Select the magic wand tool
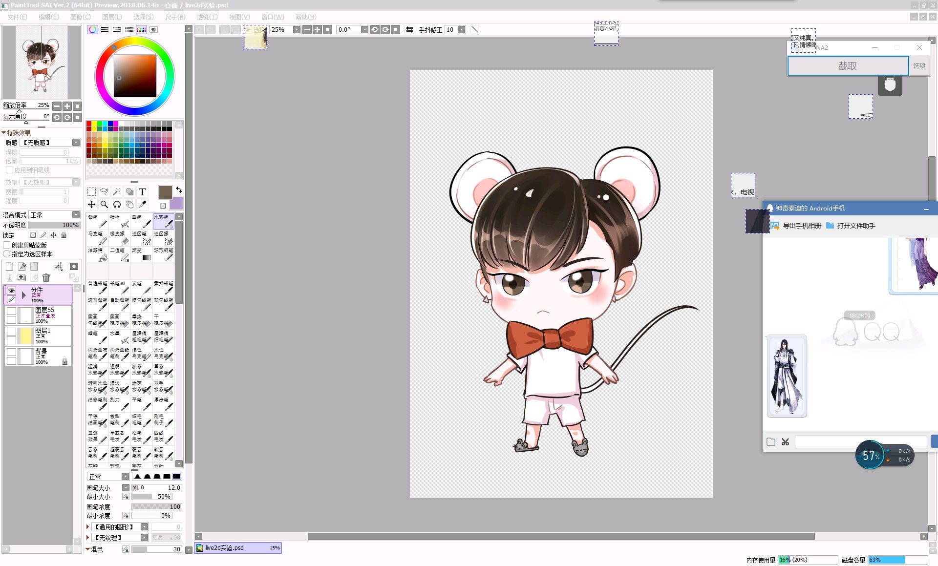The height and width of the screenshot is (566, 938). [x=117, y=191]
